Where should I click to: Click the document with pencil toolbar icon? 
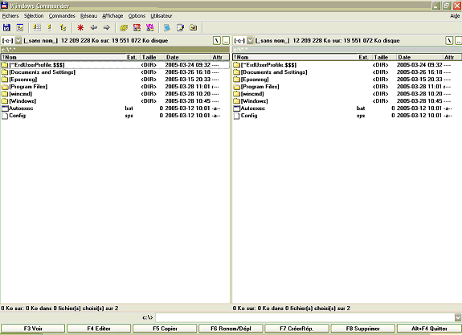point(180,27)
